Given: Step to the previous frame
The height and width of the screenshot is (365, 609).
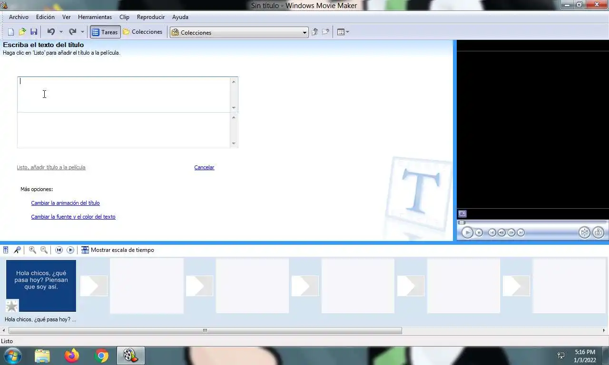Looking at the screenshot, I should [502, 232].
